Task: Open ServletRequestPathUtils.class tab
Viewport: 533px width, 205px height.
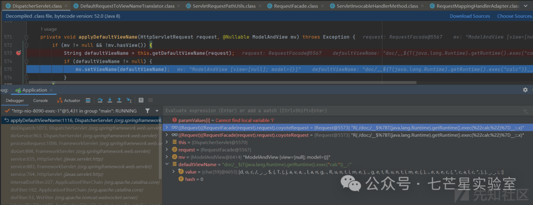Action: point(224,6)
